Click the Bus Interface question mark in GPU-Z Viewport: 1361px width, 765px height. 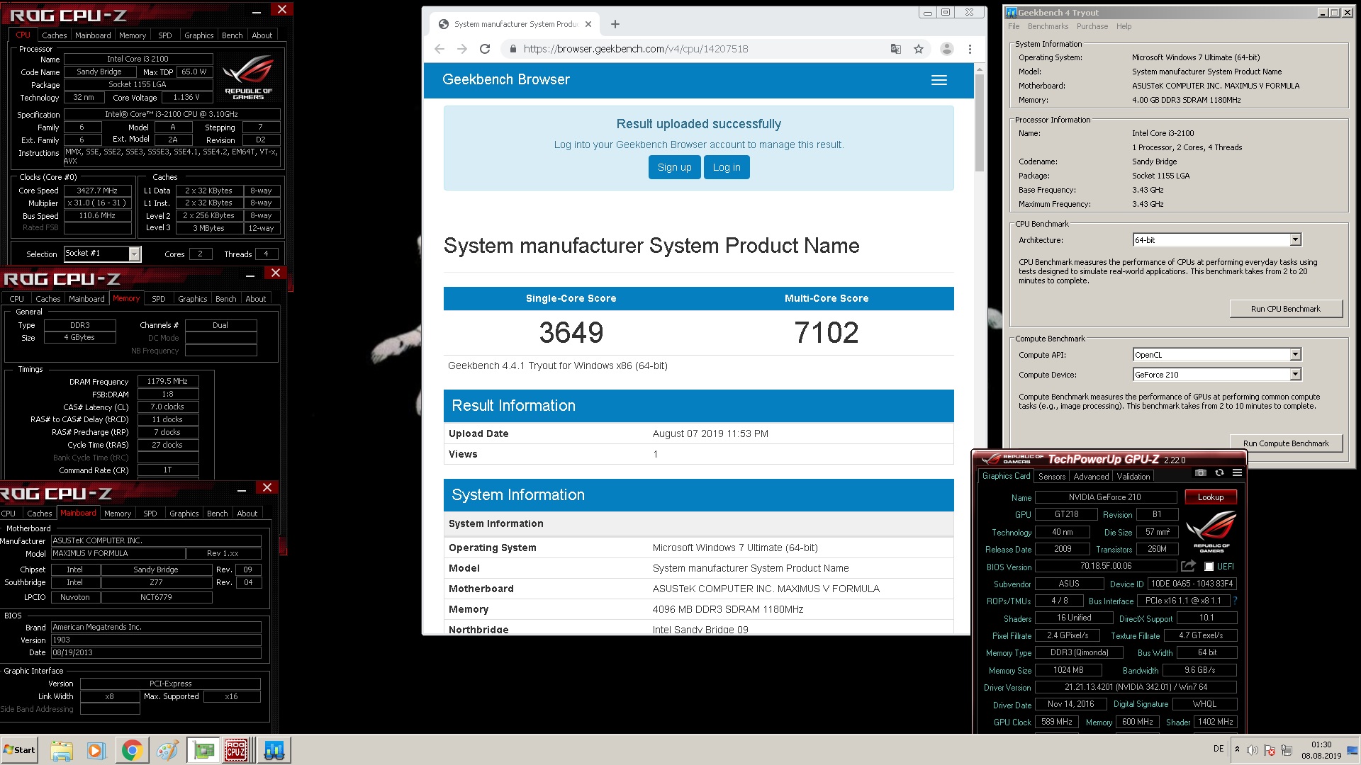(x=1235, y=601)
